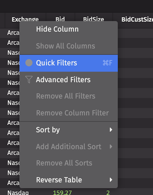153x195 pixels.
Task: Open Advanced Filters from context menu
Action: tap(69, 80)
